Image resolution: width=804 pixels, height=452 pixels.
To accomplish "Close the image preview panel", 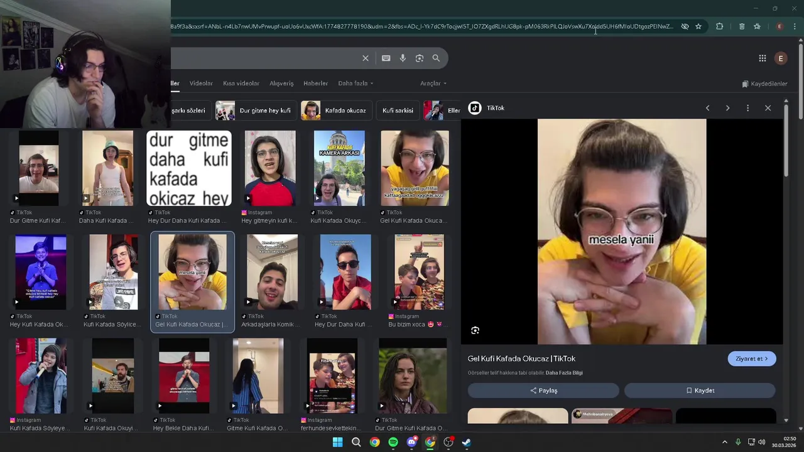I will point(768,108).
